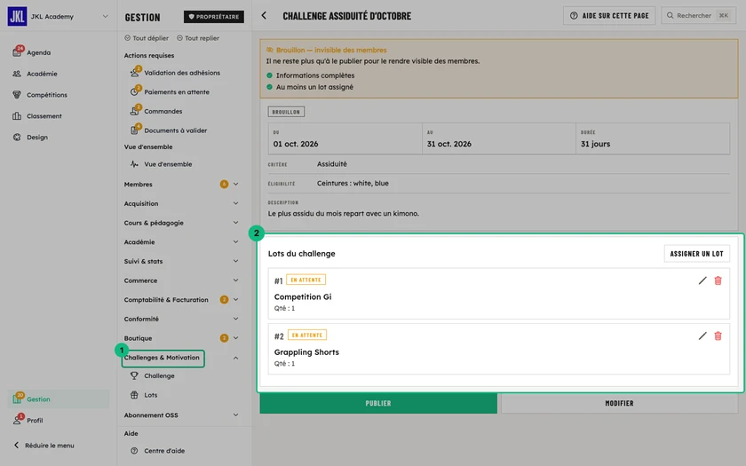The width and height of the screenshot is (746, 466).
Task: Open Compétitions in main menu
Action: tap(58, 95)
